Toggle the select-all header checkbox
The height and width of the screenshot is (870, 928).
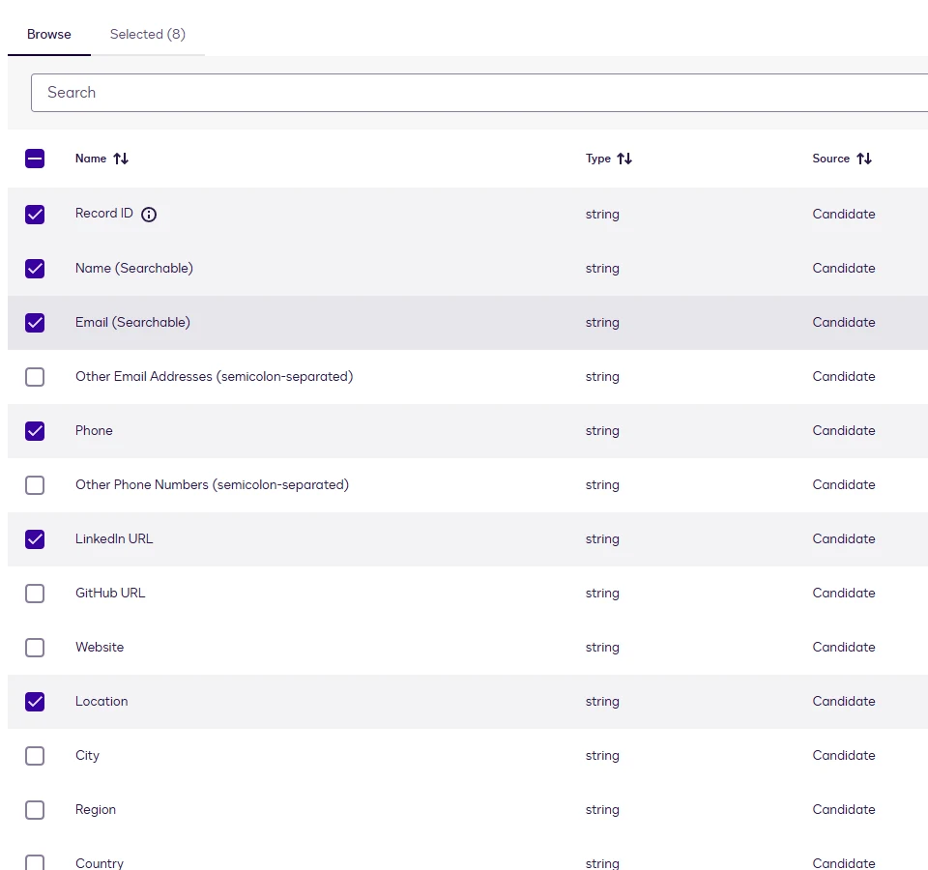click(35, 159)
